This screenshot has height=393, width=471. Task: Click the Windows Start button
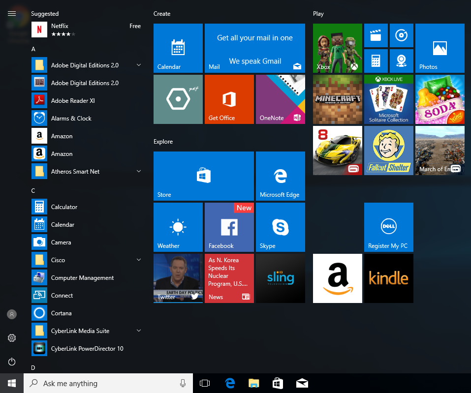tap(12, 383)
